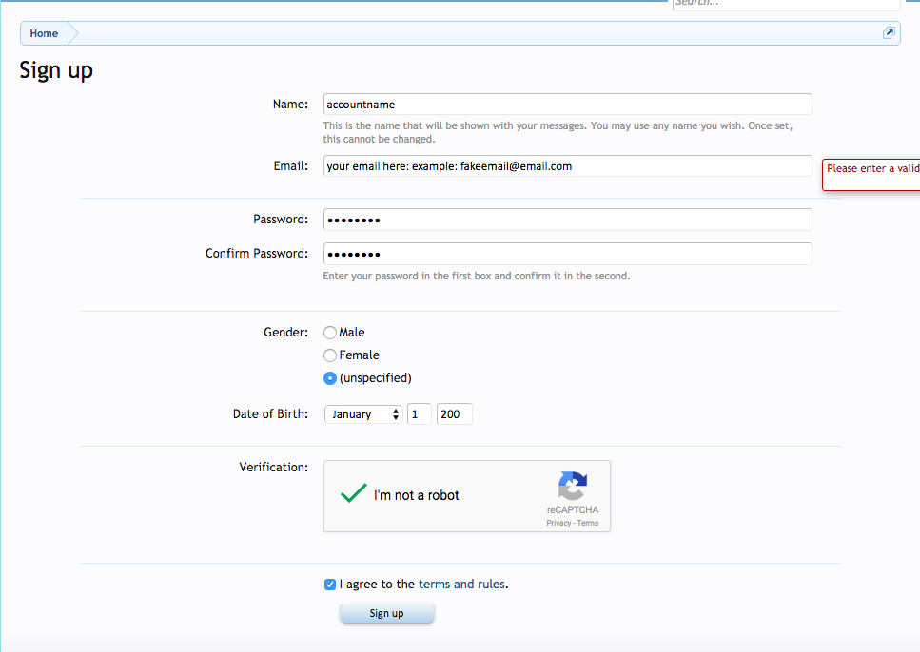Open the reCAPTCHA Terms link
Viewport: 920px width, 652px height.
(x=587, y=523)
